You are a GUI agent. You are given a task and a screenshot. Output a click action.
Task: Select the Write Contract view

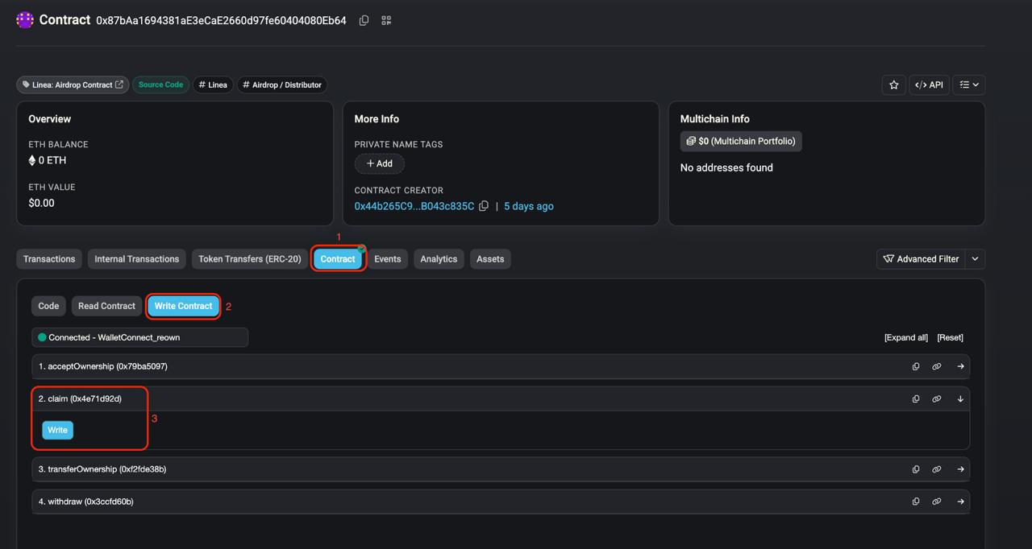(183, 306)
